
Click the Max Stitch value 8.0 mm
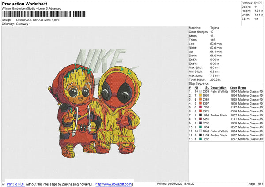[x=215, y=67]
